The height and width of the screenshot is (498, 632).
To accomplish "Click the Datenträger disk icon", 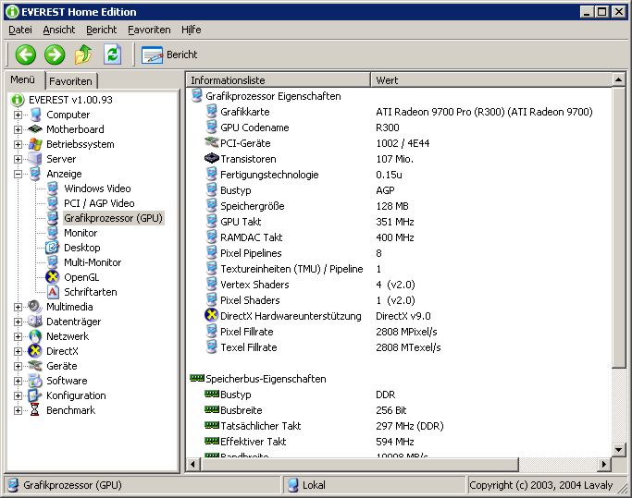I will point(35,322).
